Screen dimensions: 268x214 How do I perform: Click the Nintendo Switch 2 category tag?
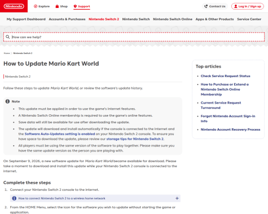[x=17, y=77]
